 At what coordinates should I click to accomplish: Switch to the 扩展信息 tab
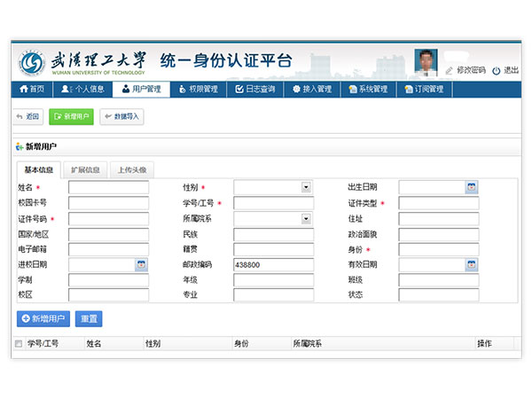(x=86, y=169)
